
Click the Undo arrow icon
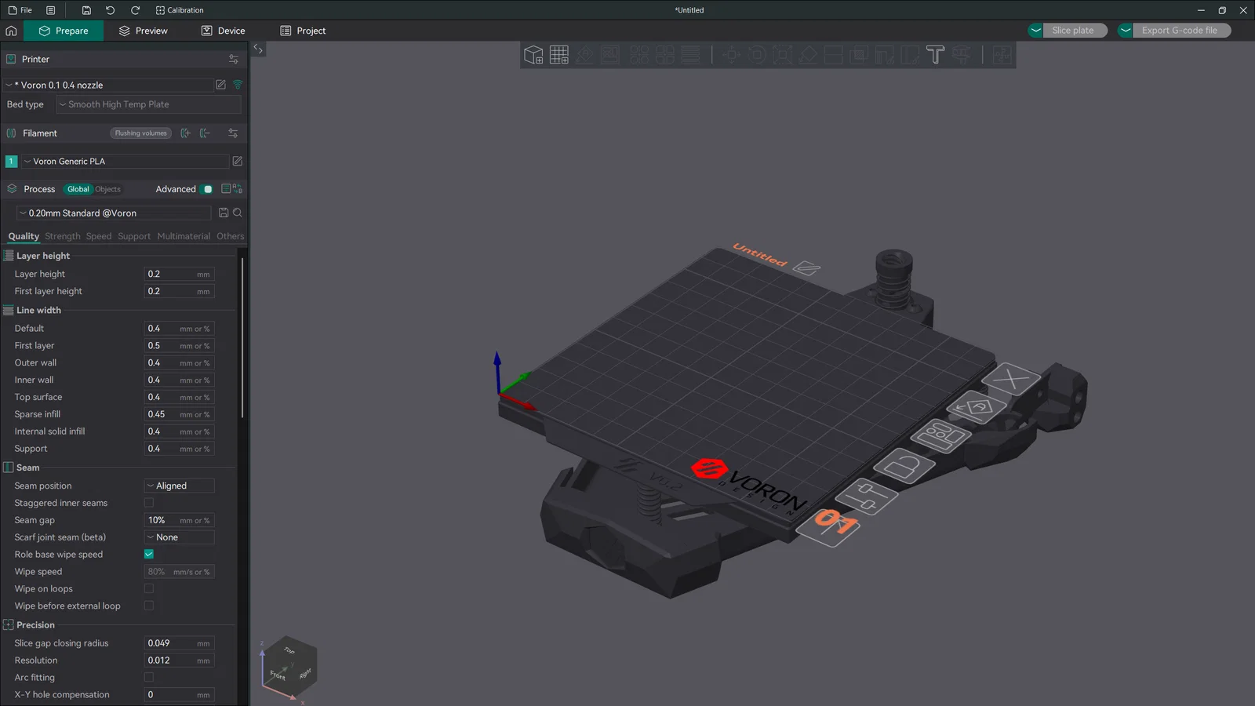[111, 10]
